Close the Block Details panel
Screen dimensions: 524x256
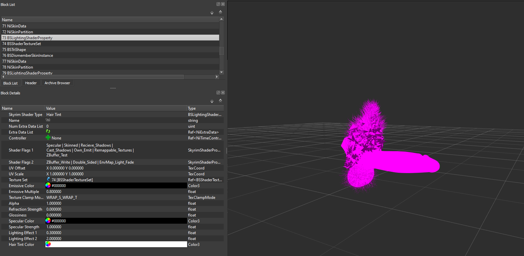(x=223, y=93)
